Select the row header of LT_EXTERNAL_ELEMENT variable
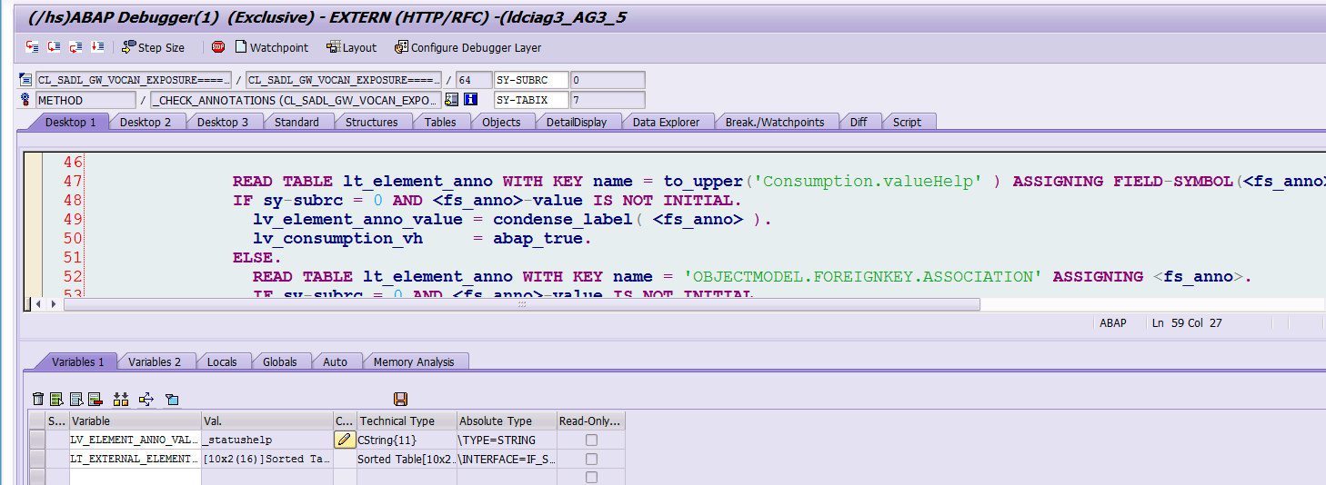The width and height of the screenshot is (1326, 485). coord(36,459)
